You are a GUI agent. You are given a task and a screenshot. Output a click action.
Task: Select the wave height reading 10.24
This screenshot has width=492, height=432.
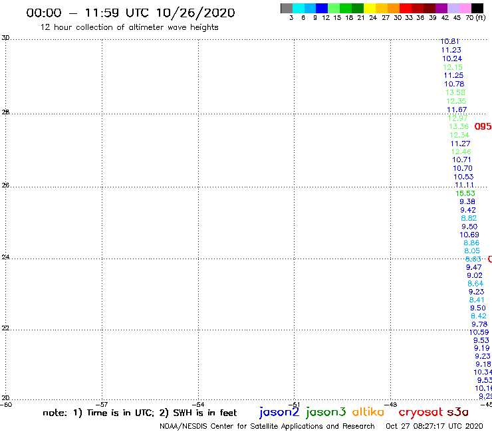452,58
